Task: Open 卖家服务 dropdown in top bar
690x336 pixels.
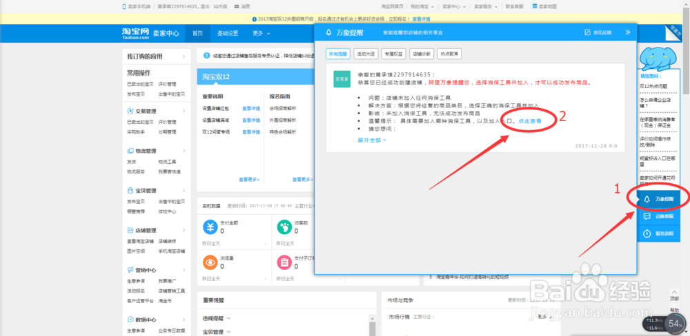Action: click(486, 7)
